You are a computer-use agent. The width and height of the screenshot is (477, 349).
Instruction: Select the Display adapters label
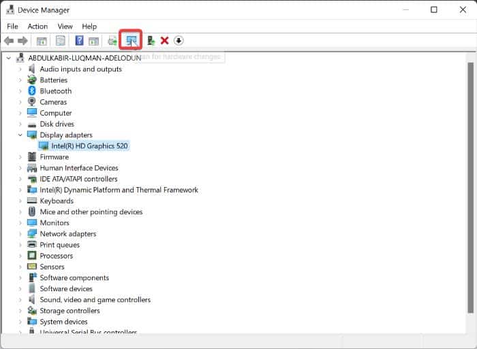point(66,135)
